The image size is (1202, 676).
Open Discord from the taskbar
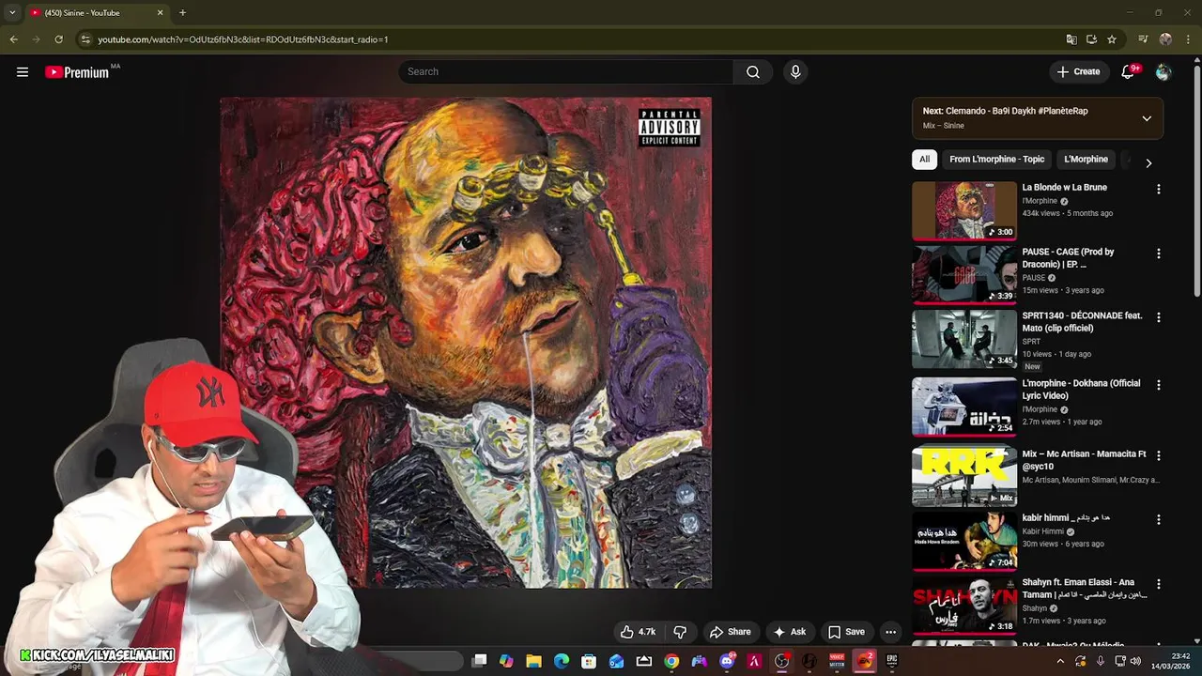click(x=727, y=661)
